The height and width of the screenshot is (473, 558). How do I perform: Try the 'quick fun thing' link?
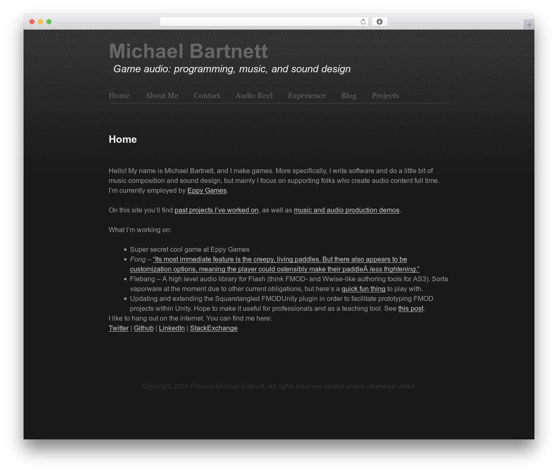point(363,289)
